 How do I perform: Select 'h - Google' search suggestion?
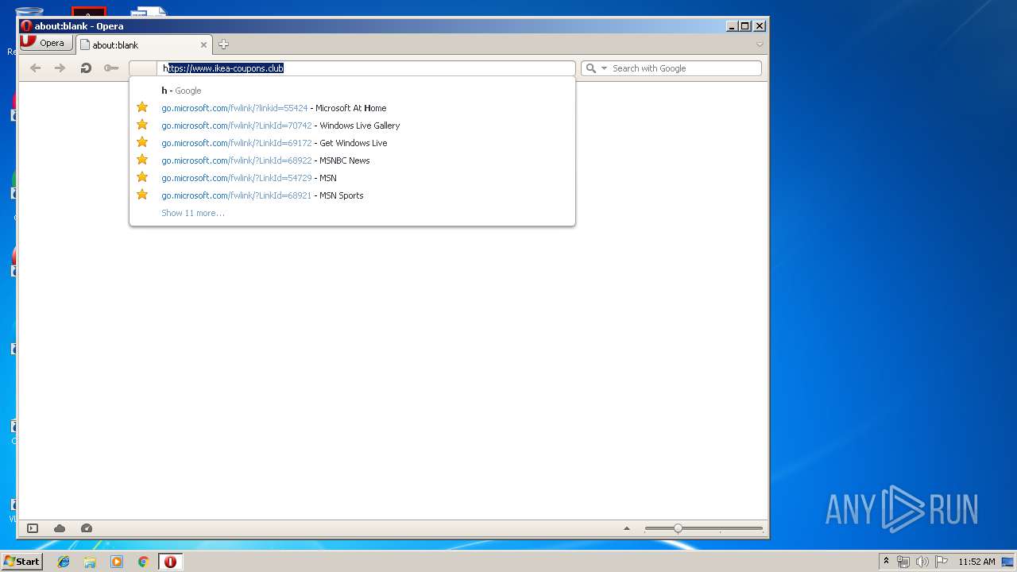352,91
